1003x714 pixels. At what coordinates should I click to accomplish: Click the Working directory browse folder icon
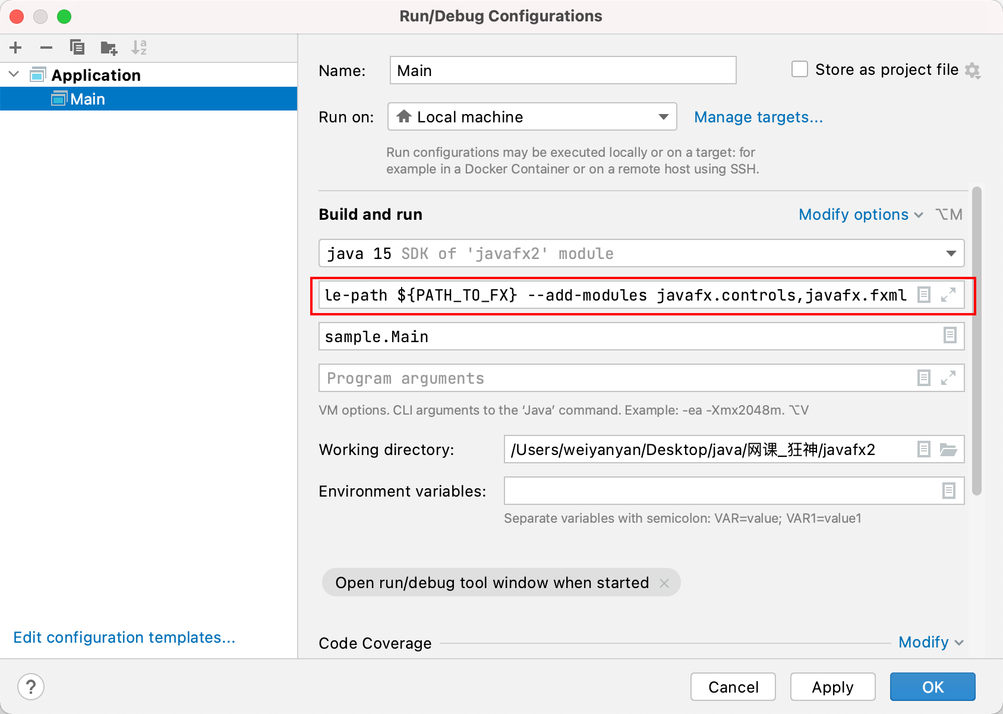[x=948, y=450]
